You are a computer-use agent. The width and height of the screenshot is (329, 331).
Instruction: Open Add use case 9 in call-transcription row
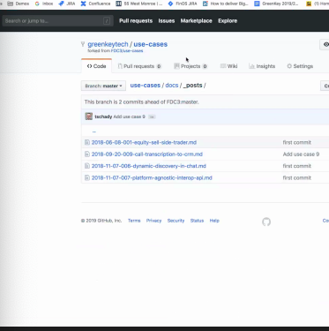(301, 154)
